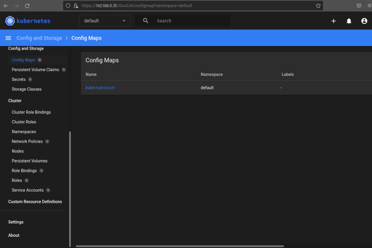Open Cluster Role Bindings page
This screenshot has height=248, width=372.
pos(31,112)
